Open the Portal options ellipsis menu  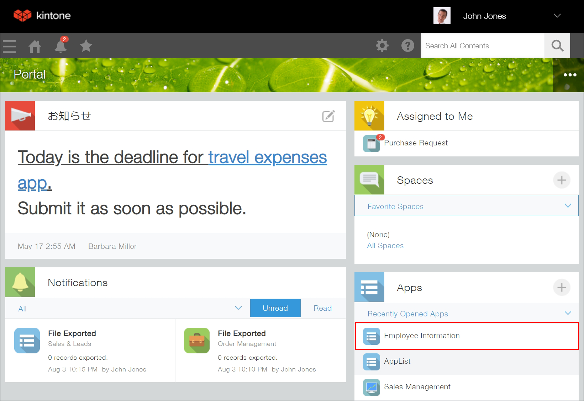pos(570,75)
